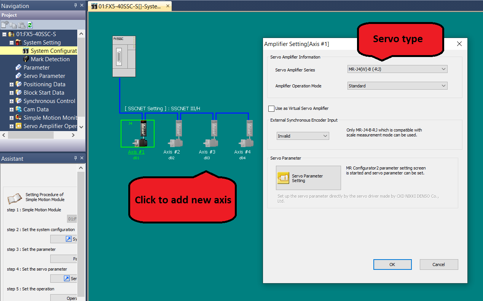Image resolution: width=483 pixels, height=301 pixels.
Task: Click the Navigation tree scroll down arrow
Action: coord(81,127)
